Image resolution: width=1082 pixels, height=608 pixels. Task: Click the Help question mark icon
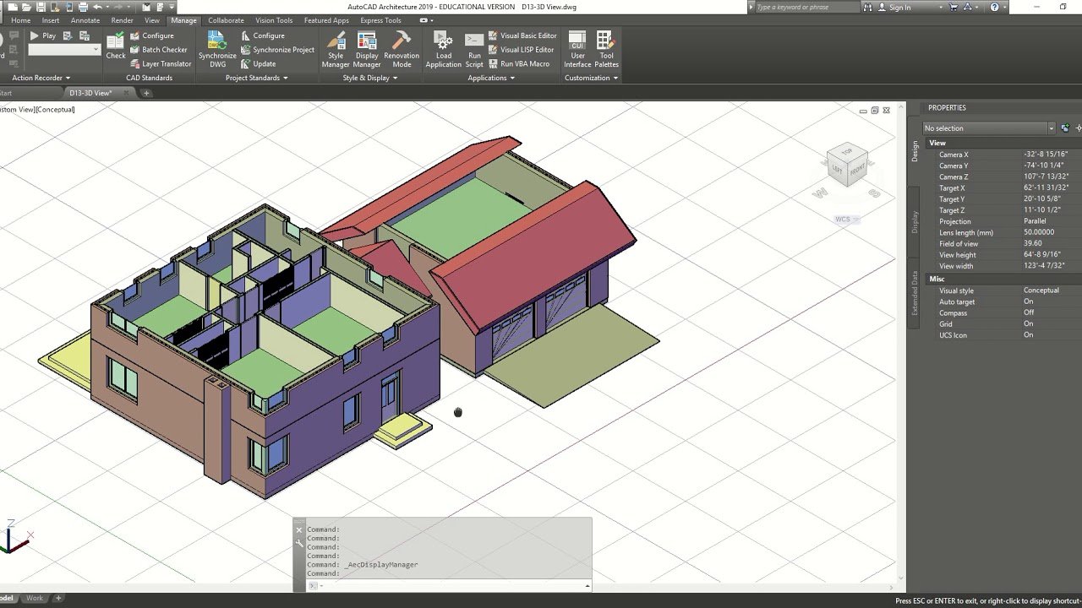(x=994, y=7)
